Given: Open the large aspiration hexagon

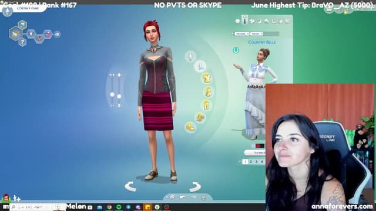Looking at the screenshot, I should click(x=16, y=34).
